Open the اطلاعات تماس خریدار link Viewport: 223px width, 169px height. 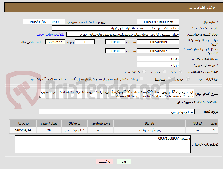point(50,34)
